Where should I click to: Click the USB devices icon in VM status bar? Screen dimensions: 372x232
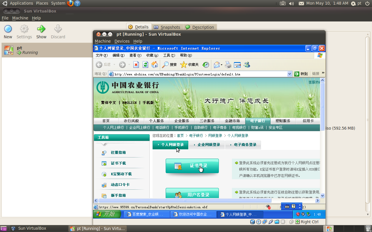pos(271,222)
